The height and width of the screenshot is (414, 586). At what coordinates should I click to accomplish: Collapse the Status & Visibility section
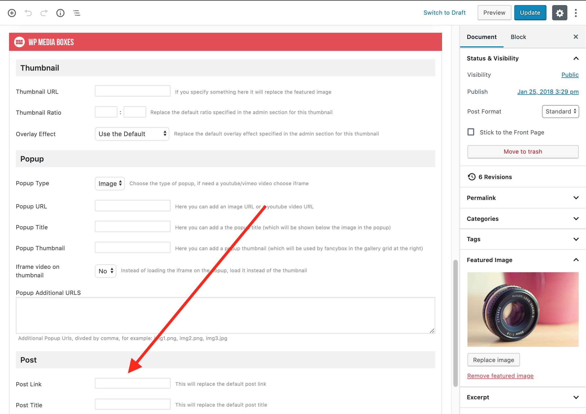tap(576, 58)
